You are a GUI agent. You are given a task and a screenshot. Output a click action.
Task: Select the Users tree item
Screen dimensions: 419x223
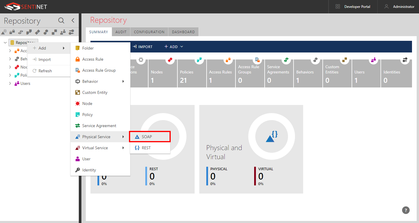coord(22,83)
